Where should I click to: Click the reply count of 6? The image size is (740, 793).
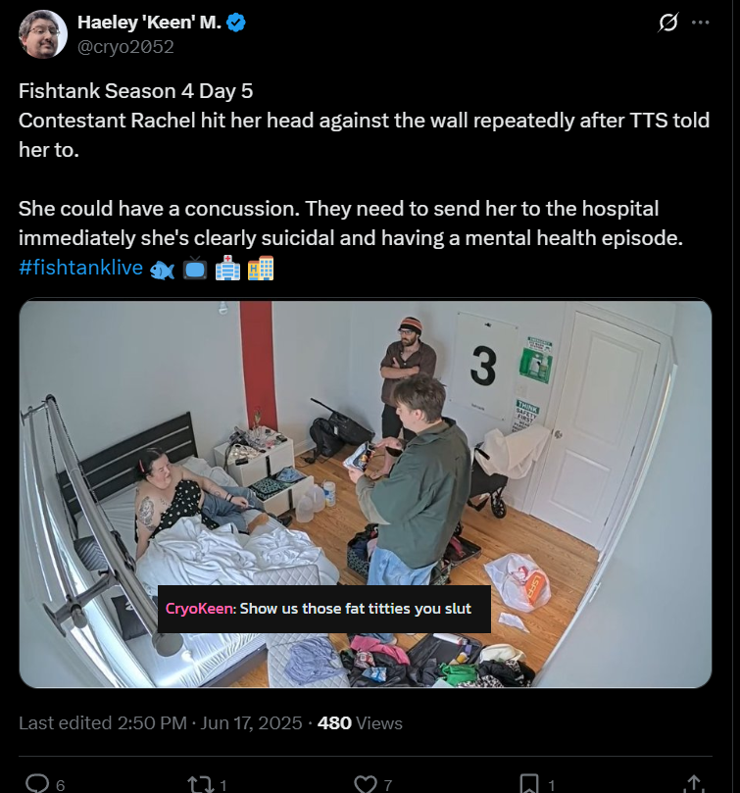[60, 785]
